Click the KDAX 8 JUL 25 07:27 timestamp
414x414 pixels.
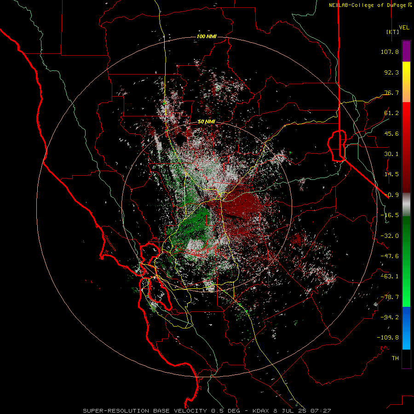pyautogui.click(x=292, y=411)
